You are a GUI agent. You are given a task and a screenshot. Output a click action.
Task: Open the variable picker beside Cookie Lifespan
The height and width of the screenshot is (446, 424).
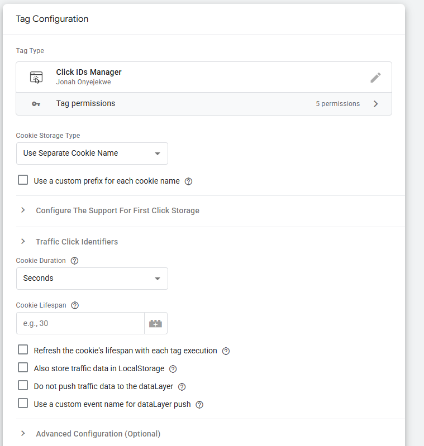pyautogui.click(x=156, y=323)
